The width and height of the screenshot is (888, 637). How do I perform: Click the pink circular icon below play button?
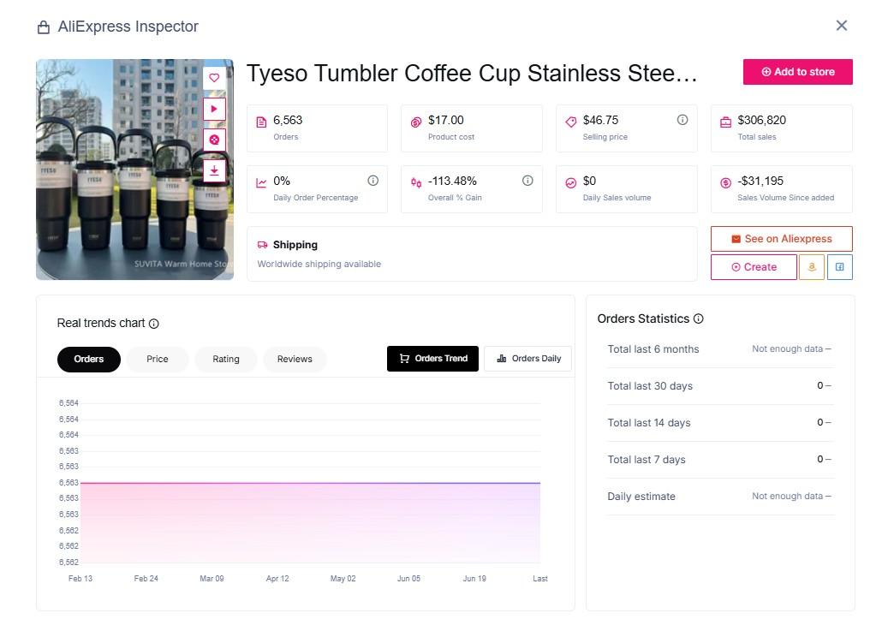click(x=214, y=140)
